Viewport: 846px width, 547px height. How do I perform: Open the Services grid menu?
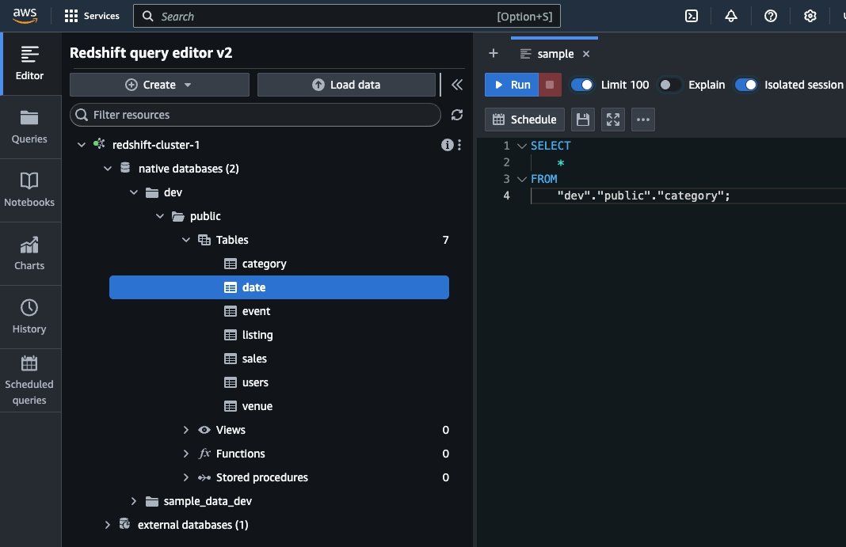[92, 16]
